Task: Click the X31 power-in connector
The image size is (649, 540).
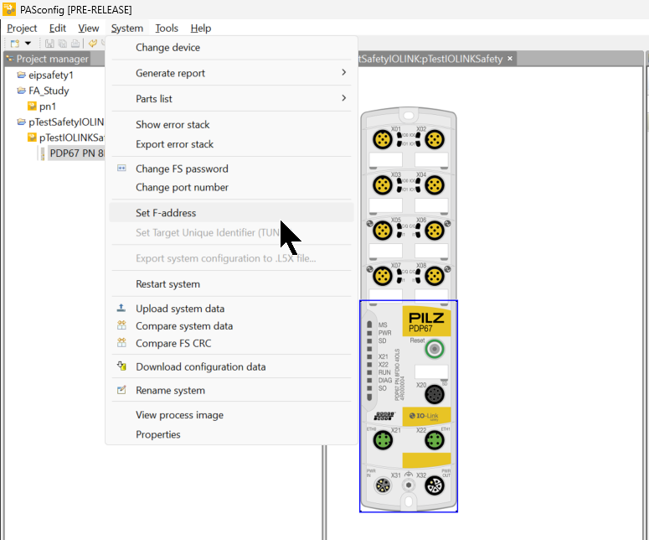Action: coord(383,485)
